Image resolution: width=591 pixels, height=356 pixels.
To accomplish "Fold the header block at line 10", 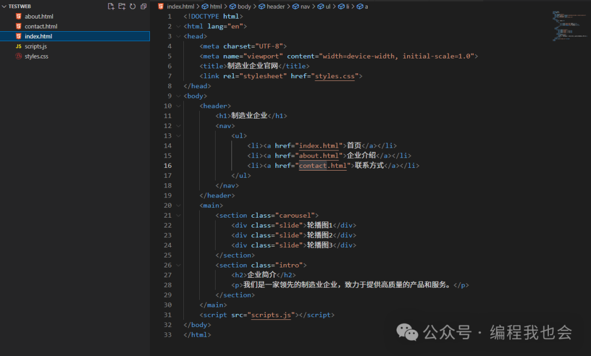I will click(x=178, y=106).
